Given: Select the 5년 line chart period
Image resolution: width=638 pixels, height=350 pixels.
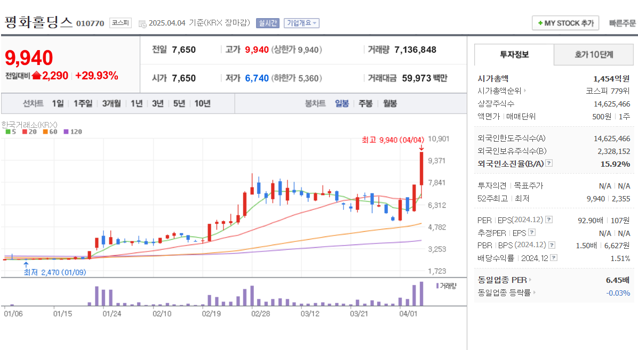Looking at the screenshot, I should [179, 104].
